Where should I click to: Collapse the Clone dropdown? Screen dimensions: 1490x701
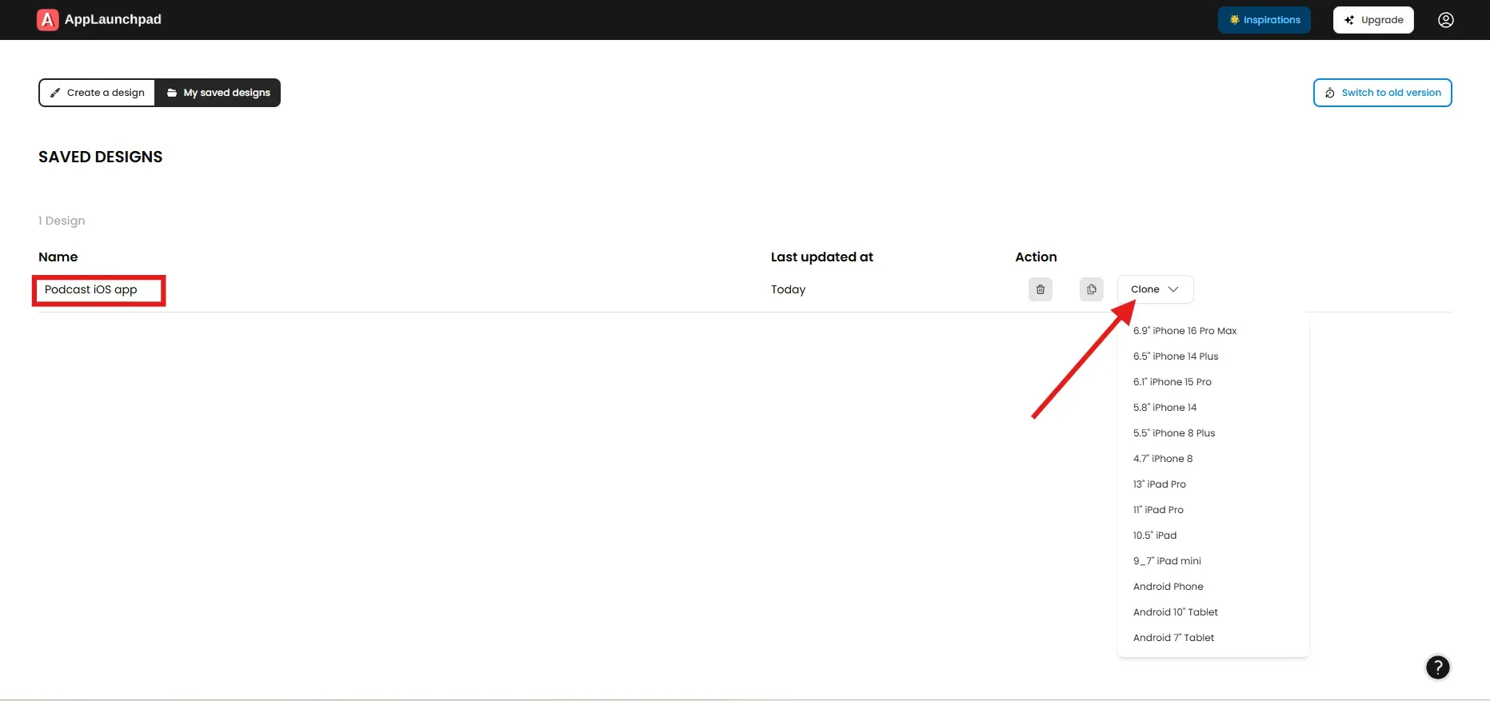coord(1155,289)
